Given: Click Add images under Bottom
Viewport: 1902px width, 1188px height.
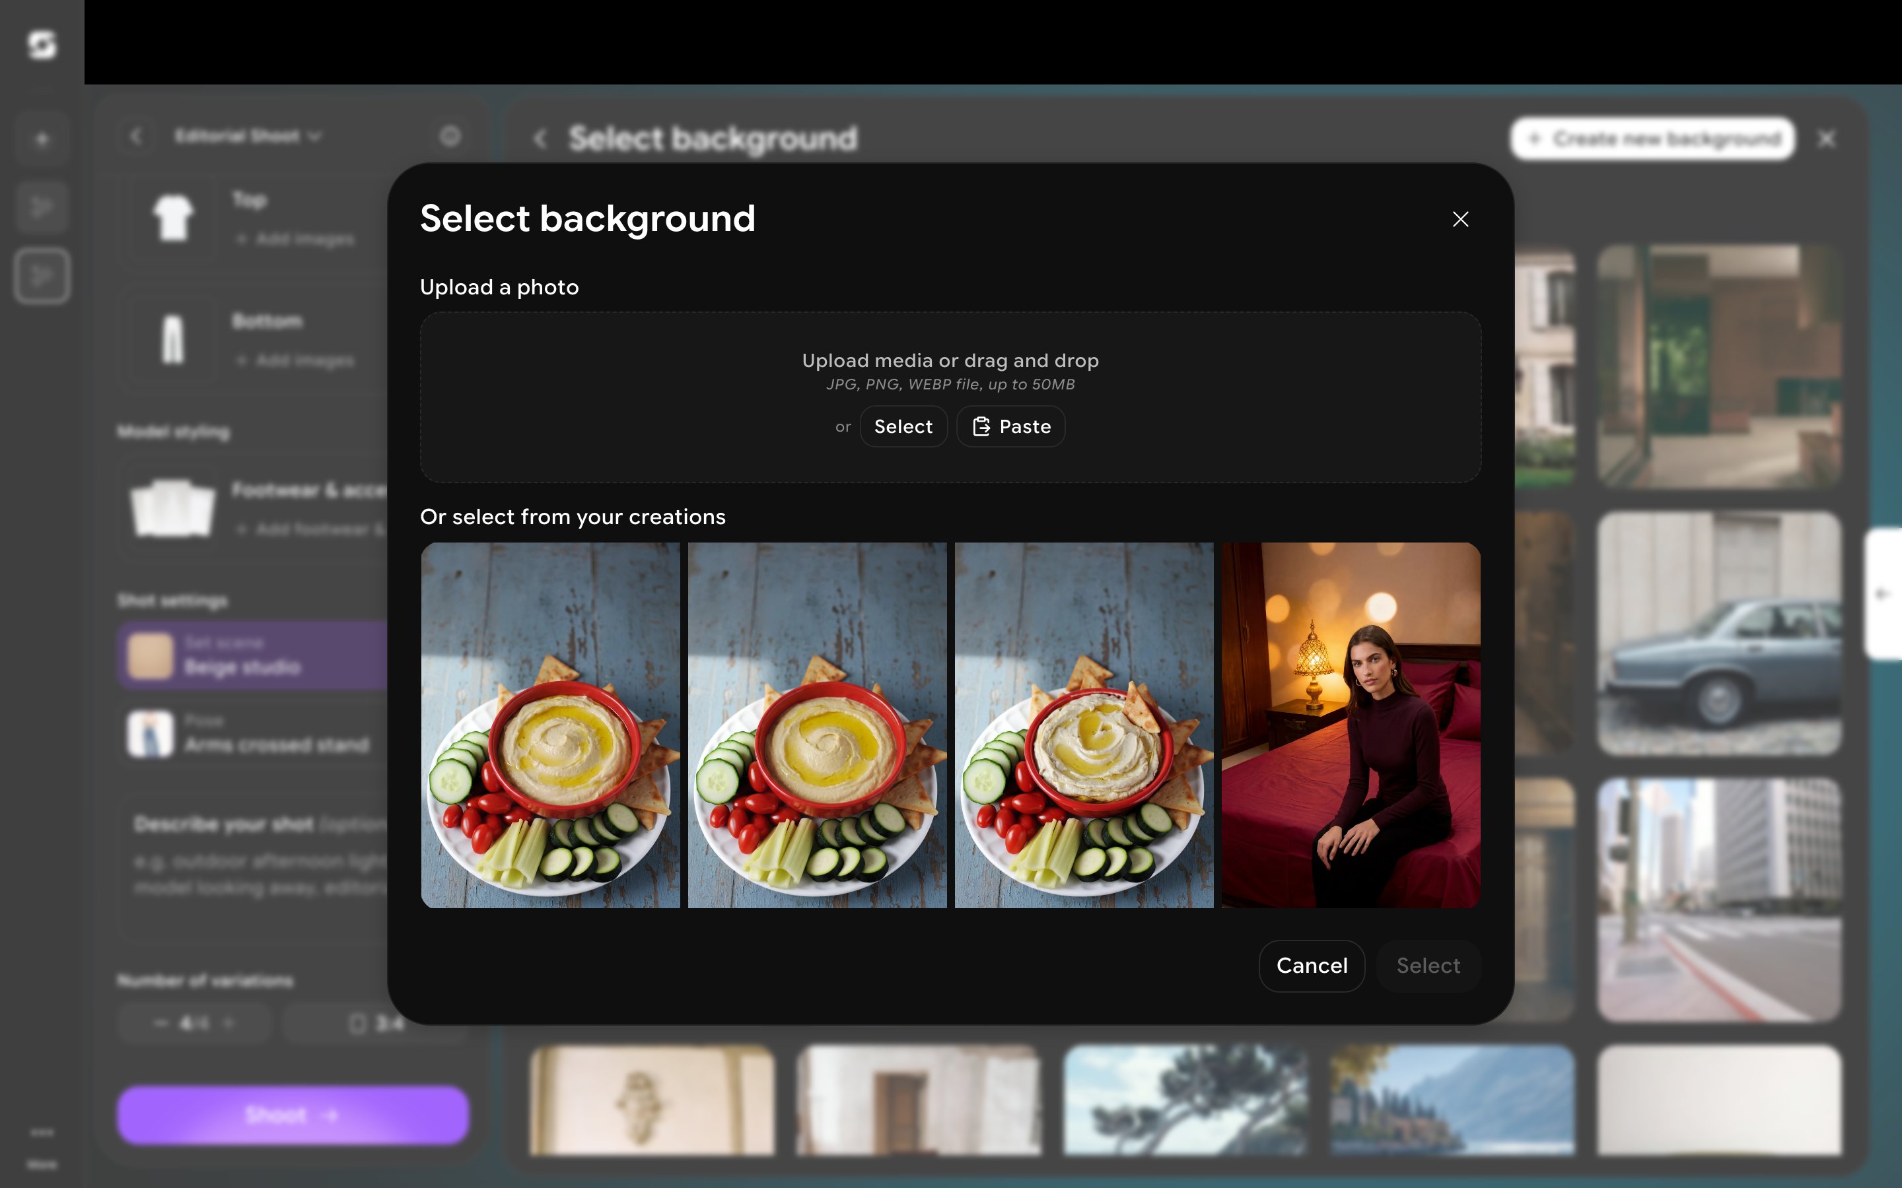Looking at the screenshot, I should pyautogui.click(x=295, y=360).
